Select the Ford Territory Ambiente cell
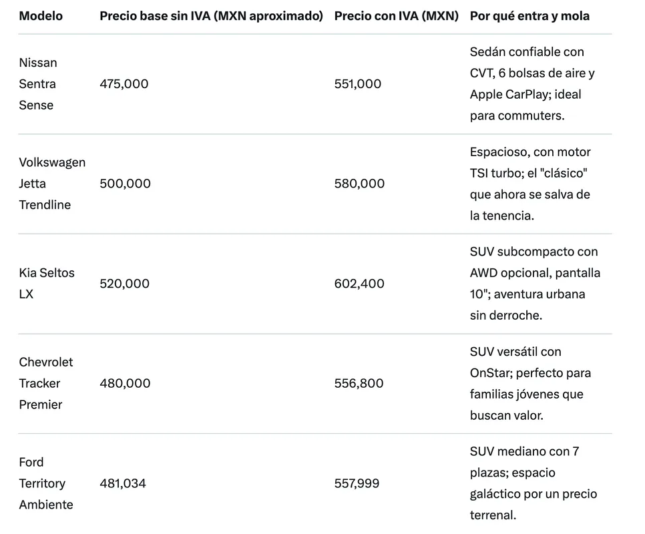Screen dimensions: 645x534 point(45,483)
